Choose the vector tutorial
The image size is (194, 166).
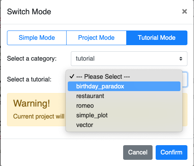pyautogui.click(x=124, y=125)
